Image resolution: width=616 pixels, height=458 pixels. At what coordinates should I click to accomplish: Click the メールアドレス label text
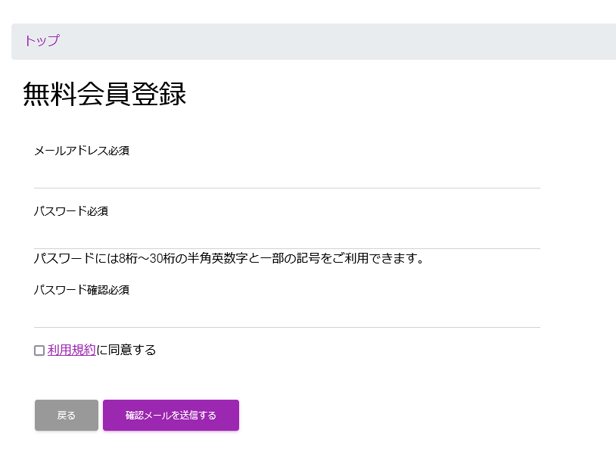point(70,151)
